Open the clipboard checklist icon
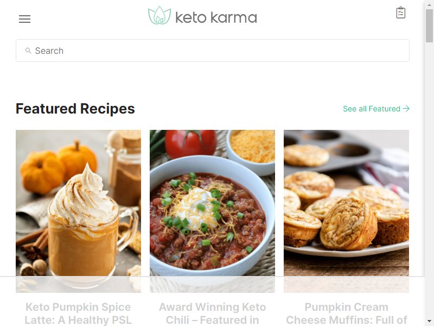The image size is (434, 326). pyautogui.click(x=400, y=12)
